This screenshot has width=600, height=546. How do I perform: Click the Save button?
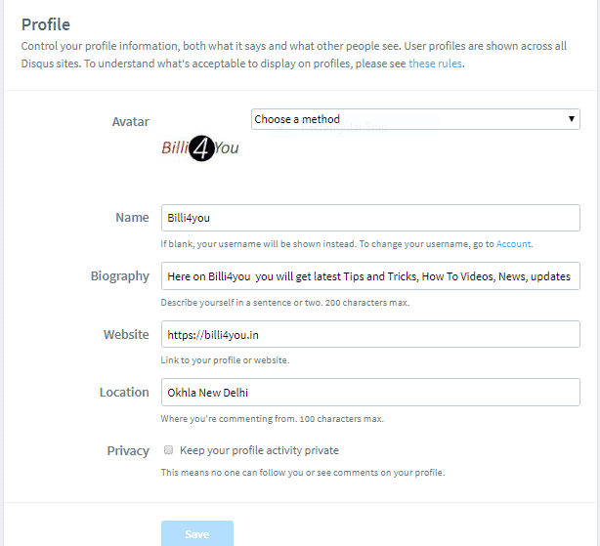(197, 533)
